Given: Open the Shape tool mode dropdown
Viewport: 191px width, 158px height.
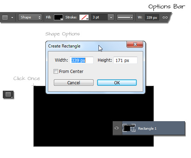Looking at the screenshot, I should click(x=30, y=17).
